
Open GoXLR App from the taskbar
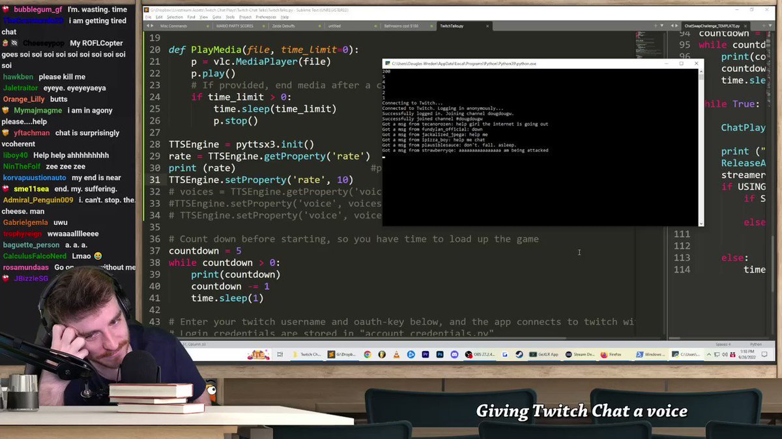(x=544, y=354)
